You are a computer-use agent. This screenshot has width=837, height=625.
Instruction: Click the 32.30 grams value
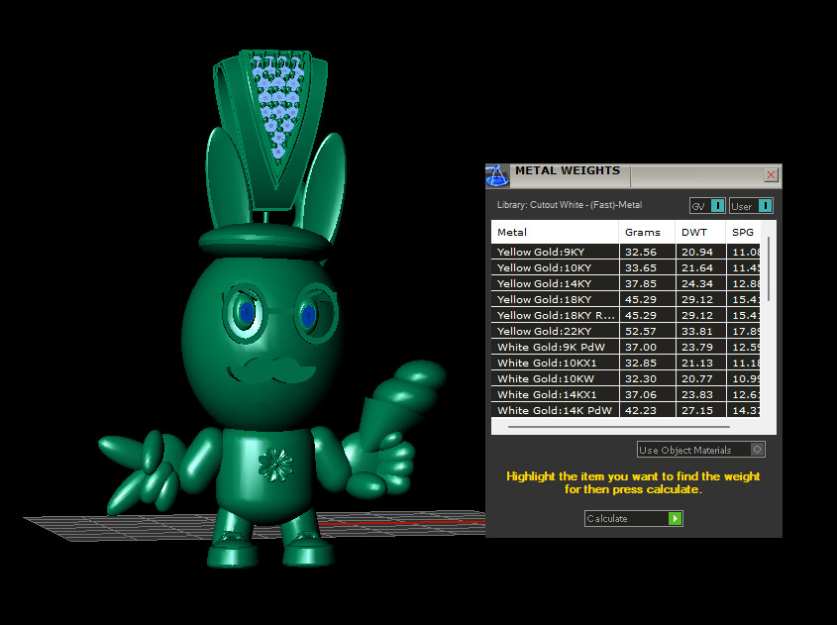tap(641, 378)
